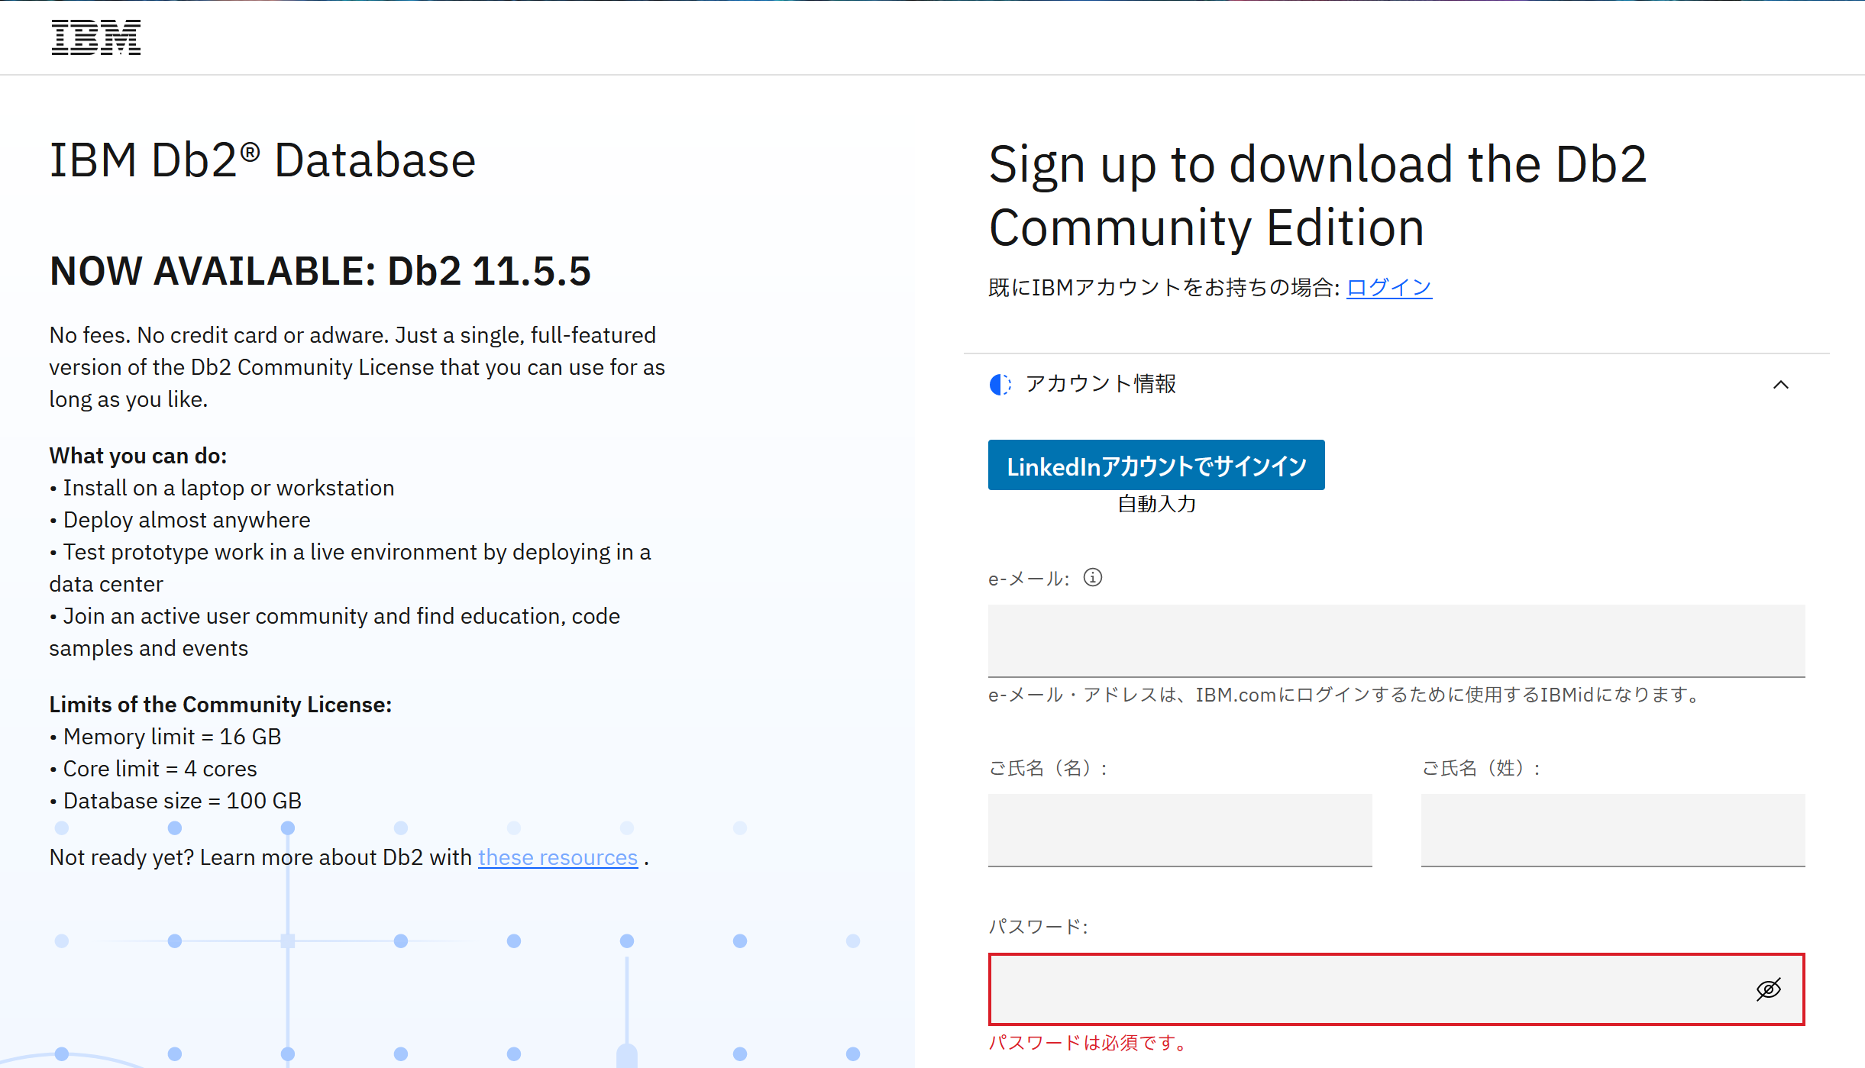Click the e-メール info icon
The height and width of the screenshot is (1068, 1865).
pos(1093,578)
